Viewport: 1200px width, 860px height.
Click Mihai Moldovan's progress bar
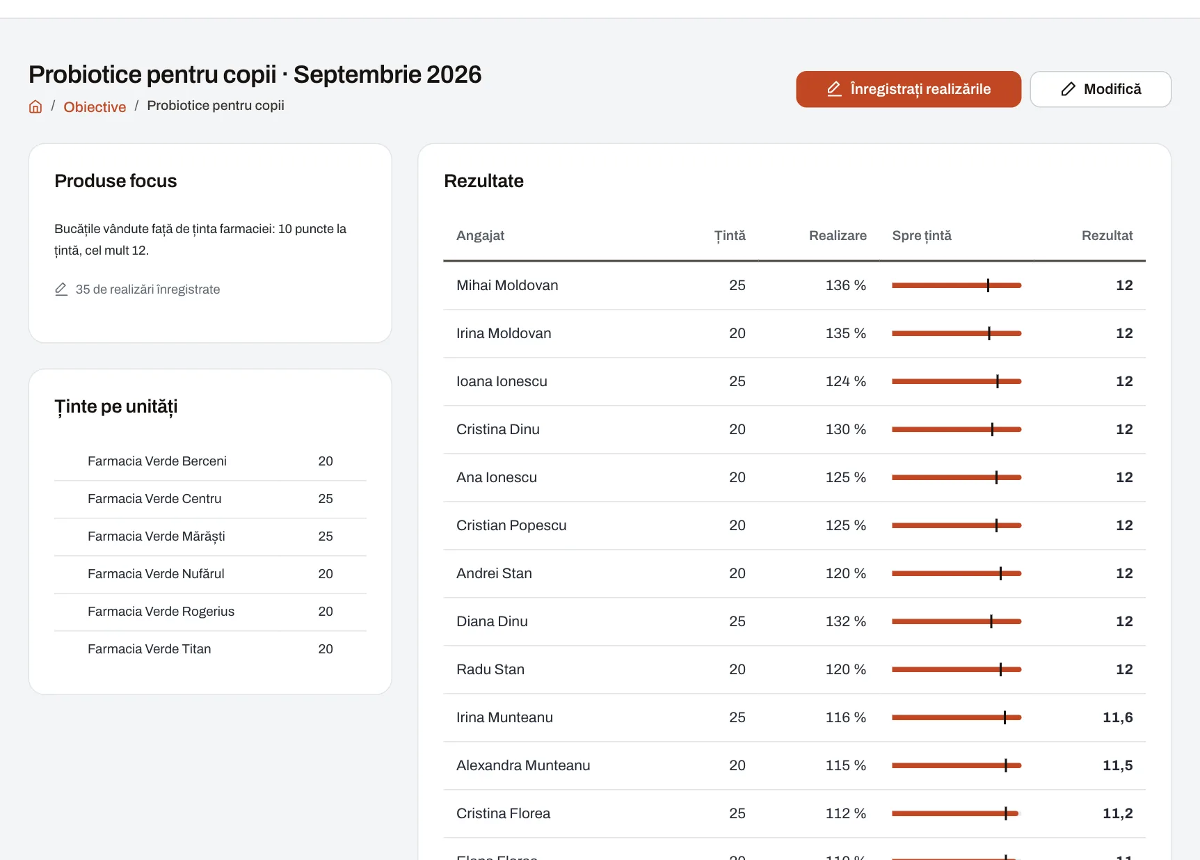pos(957,285)
